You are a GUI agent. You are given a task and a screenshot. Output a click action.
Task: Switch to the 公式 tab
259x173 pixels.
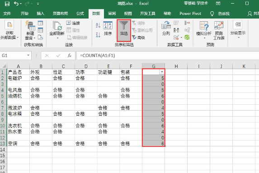point(80,14)
